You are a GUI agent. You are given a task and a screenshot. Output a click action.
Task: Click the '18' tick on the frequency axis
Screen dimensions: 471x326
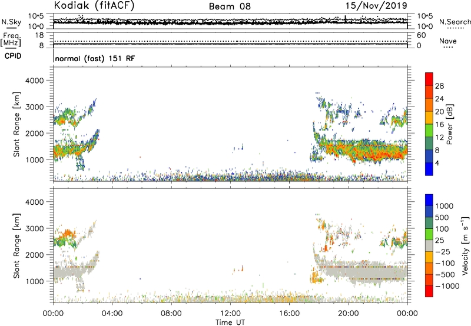click(39, 35)
